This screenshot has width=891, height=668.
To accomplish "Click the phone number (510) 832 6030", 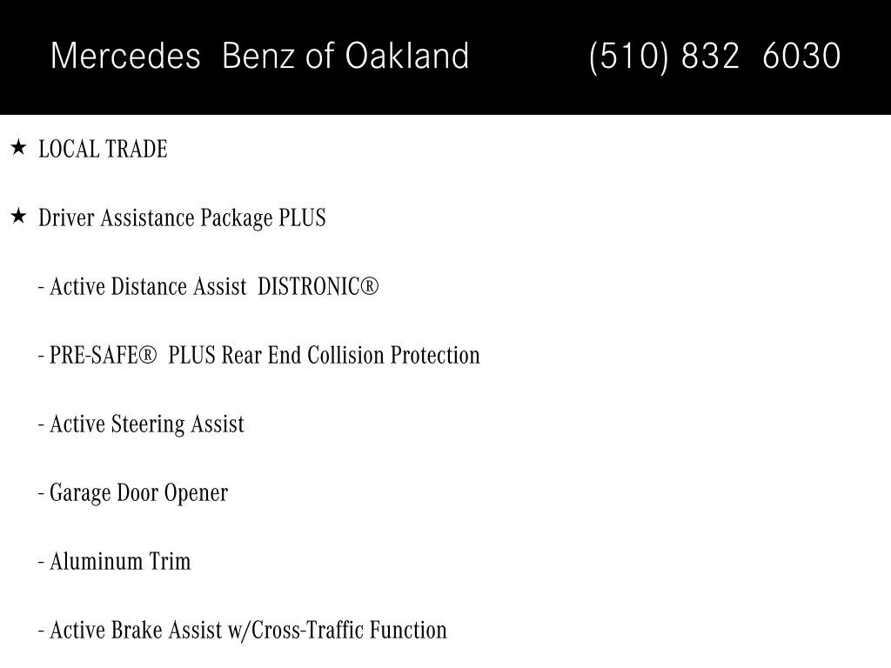I will coord(715,57).
